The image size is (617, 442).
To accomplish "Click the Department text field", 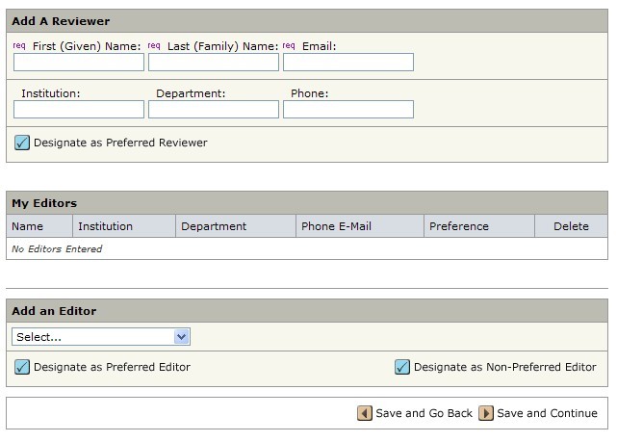I will (214, 110).
